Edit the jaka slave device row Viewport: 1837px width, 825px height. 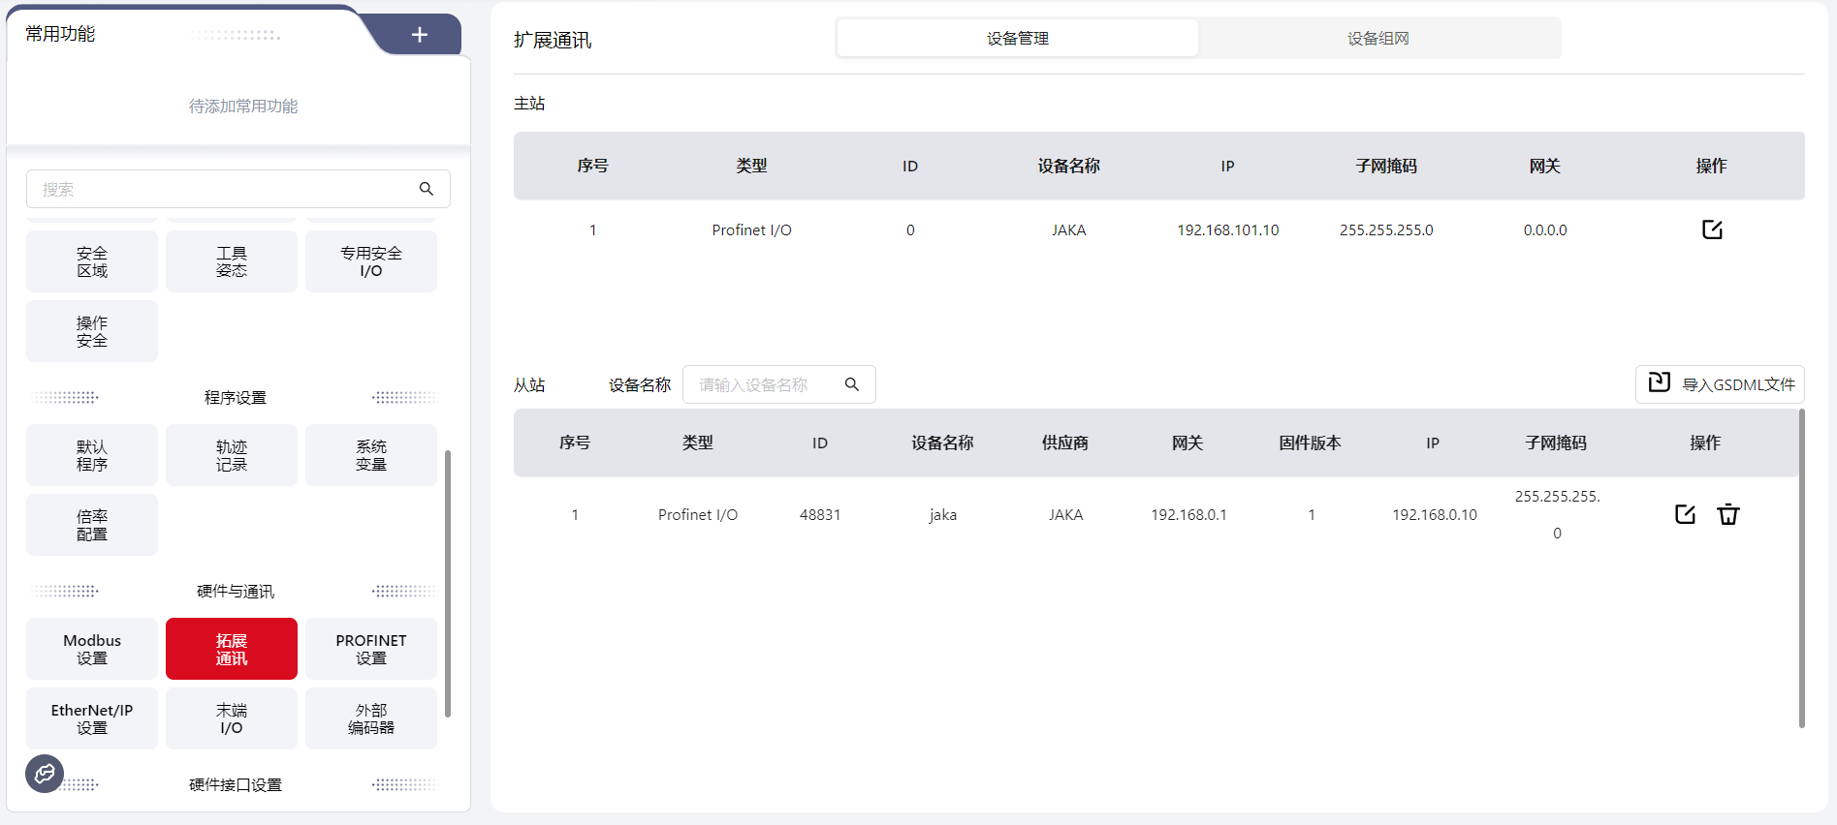[1685, 514]
